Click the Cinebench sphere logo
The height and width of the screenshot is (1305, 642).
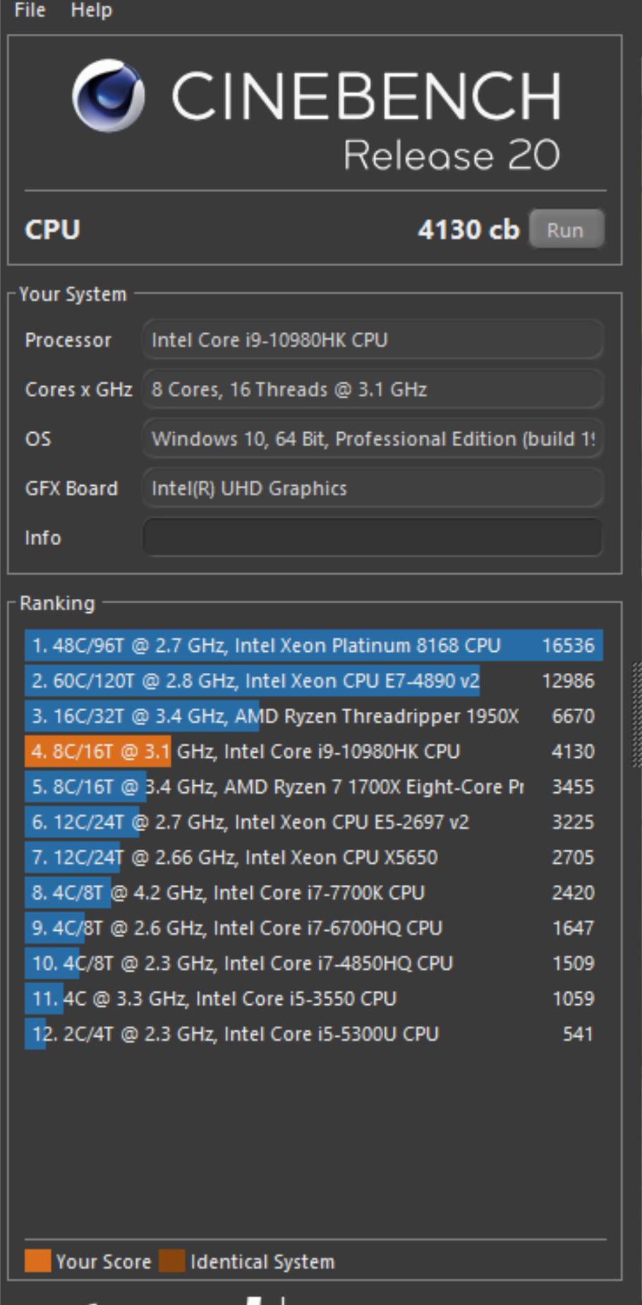109,95
